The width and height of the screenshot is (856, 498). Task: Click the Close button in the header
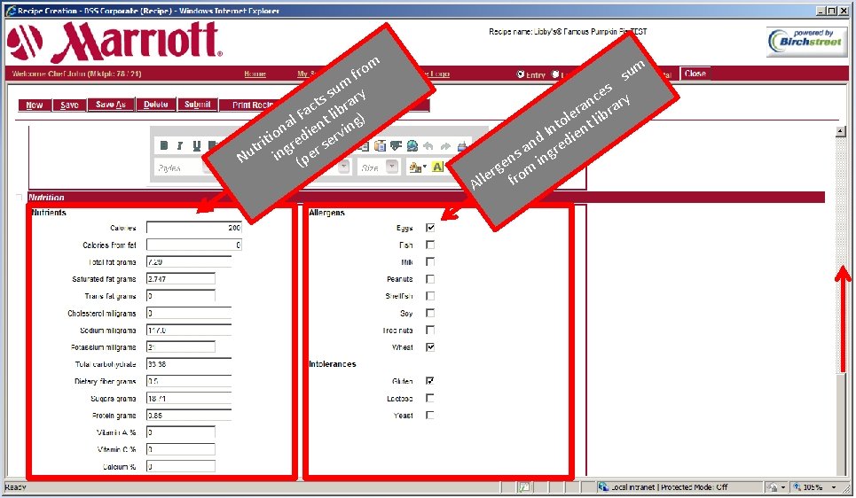695,74
